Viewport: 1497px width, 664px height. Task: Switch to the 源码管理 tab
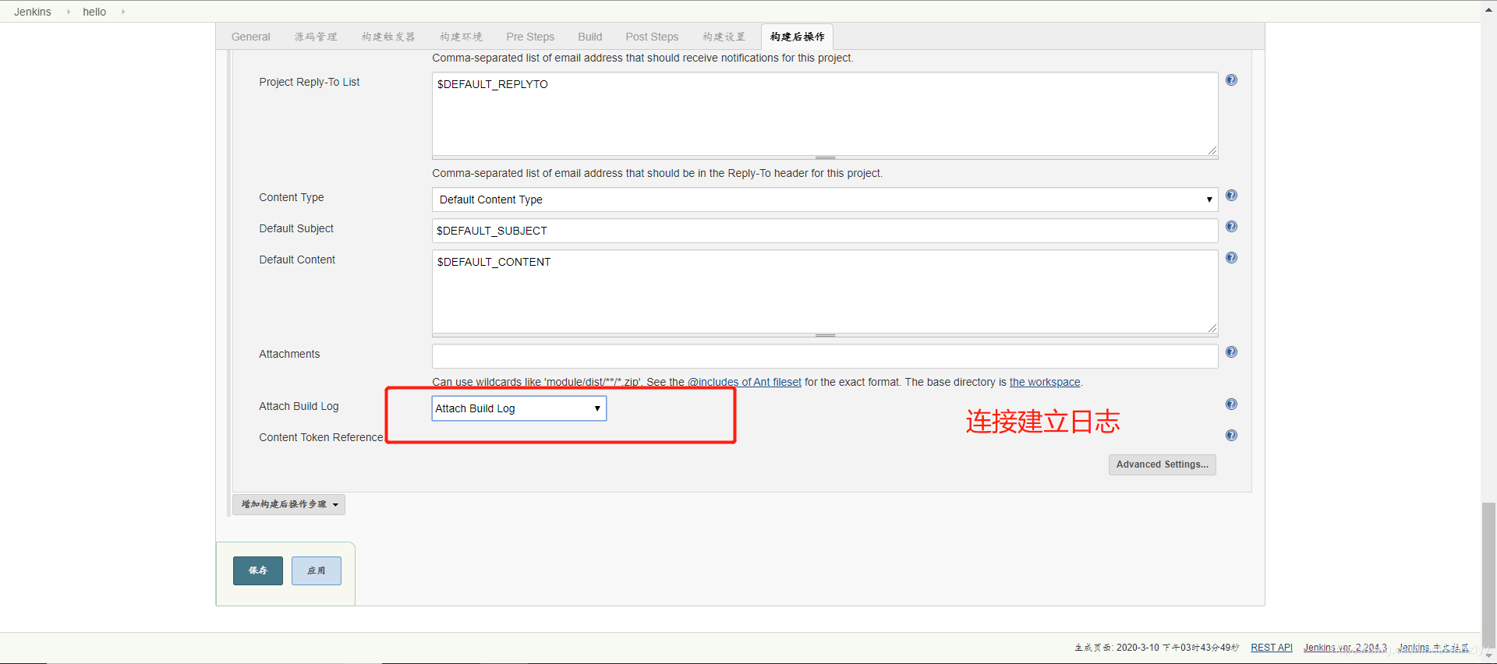click(316, 37)
